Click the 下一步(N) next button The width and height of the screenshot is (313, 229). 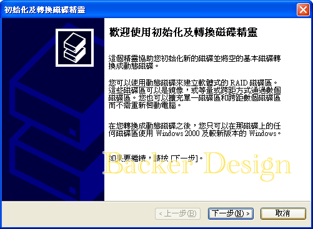pos(231,213)
